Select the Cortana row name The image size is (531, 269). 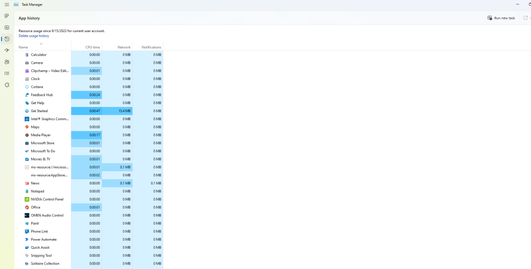[37, 87]
